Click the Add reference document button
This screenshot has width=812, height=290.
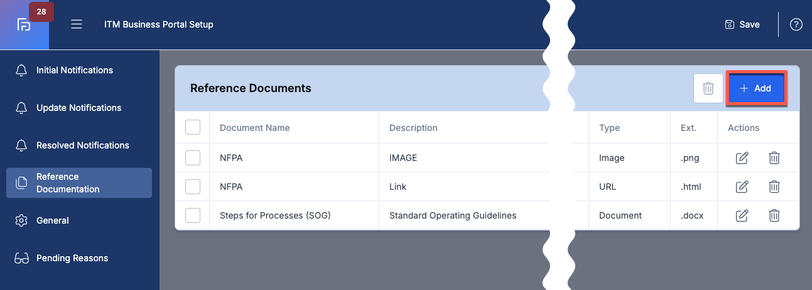coord(756,88)
